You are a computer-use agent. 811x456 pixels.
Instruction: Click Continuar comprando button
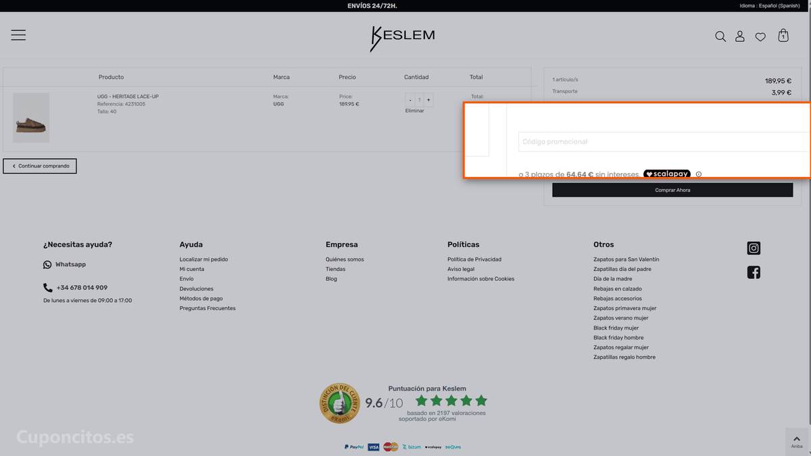click(x=40, y=166)
